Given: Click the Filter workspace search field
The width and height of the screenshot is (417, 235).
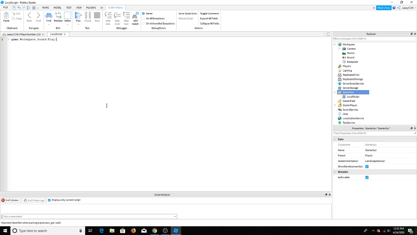Looking at the screenshot, I should point(375,39).
